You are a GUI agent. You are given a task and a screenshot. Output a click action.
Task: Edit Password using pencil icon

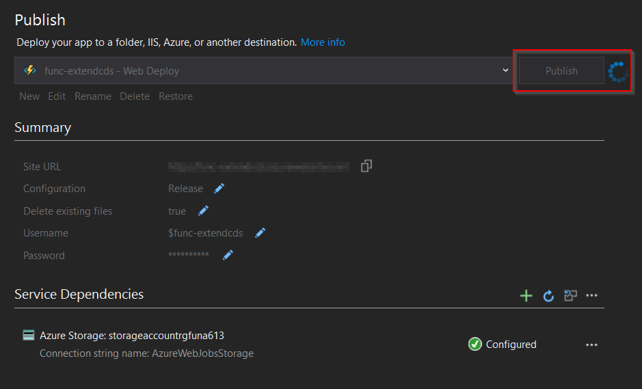pyautogui.click(x=228, y=255)
